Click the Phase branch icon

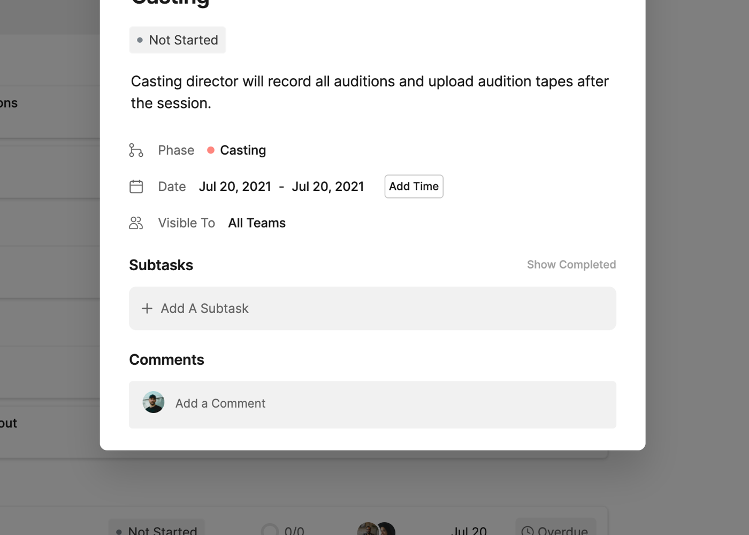[136, 150]
